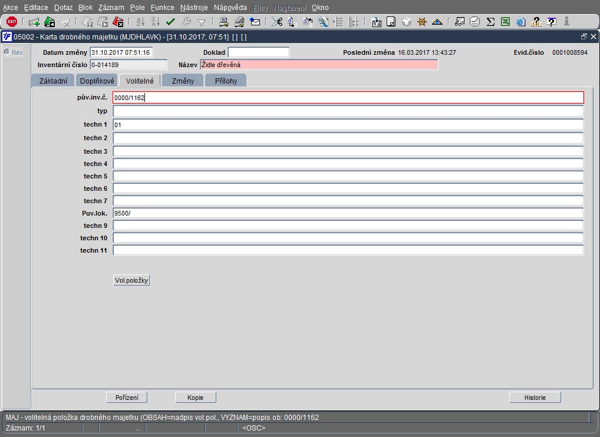This screenshot has height=437, width=600.
Task: Select the Volitelné tab
Action: coord(140,81)
